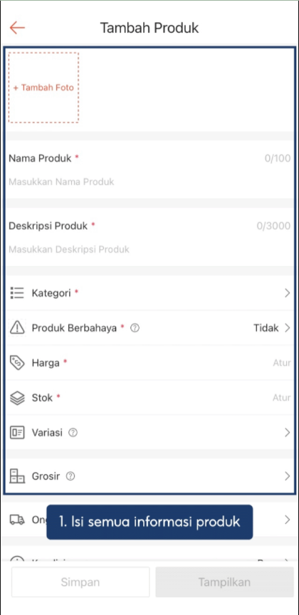
Task: Expand the Kategori chevron
Action: 287,293
